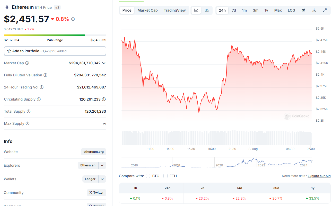Click the 1h 0.1% change cell
332x206 pixels.
[135, 198]
